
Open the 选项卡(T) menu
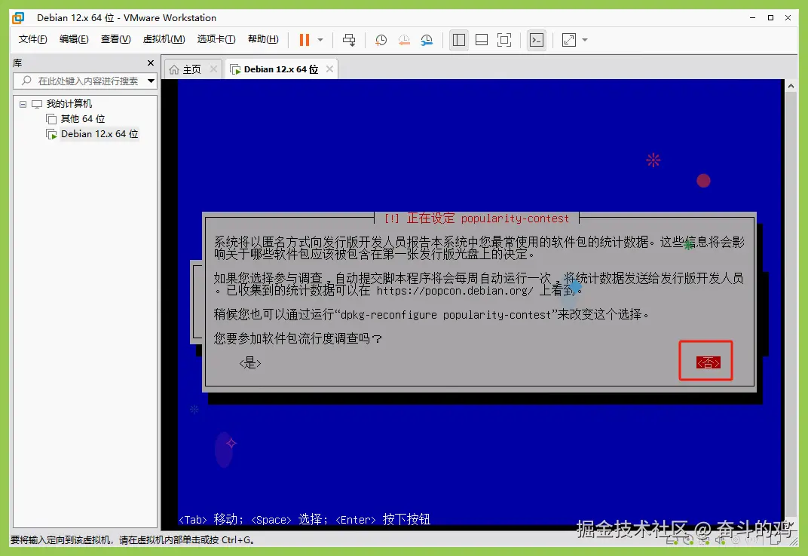point(216,39)
